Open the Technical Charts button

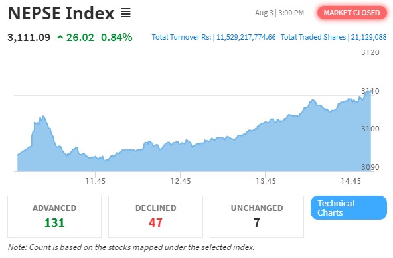349,208
